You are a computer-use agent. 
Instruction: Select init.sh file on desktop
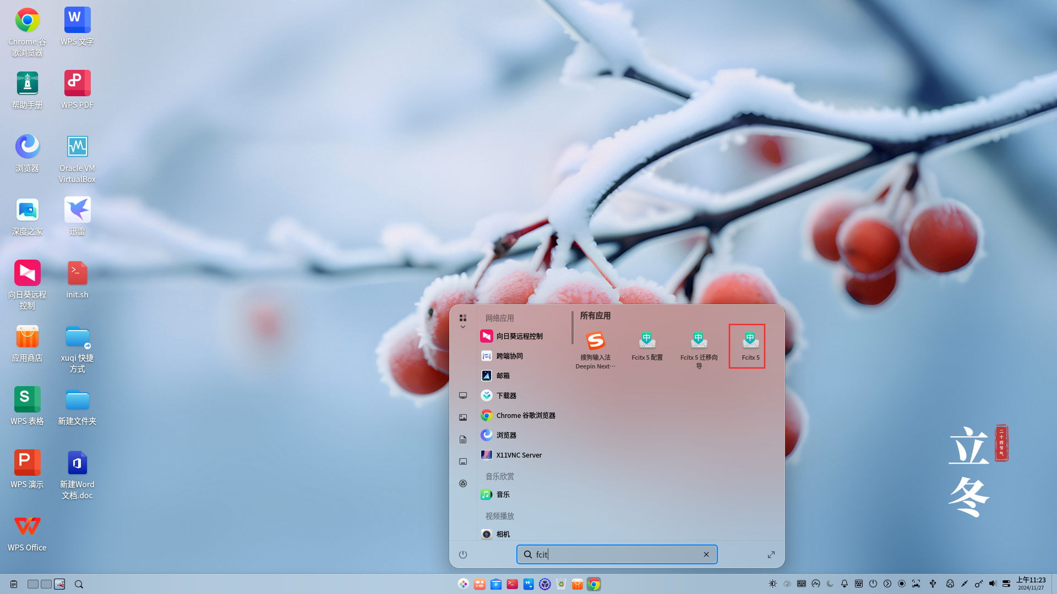tap(77, 279)
